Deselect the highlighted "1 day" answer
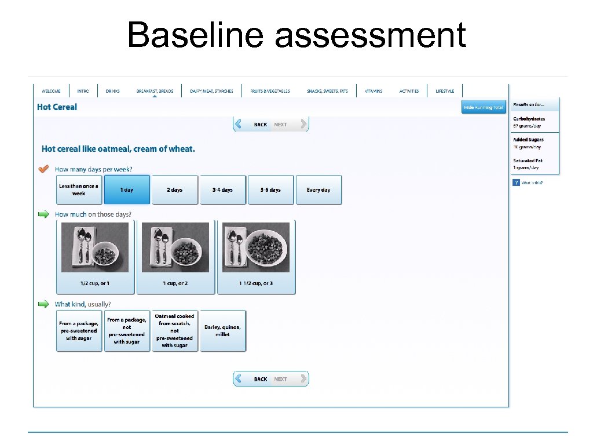This screenshot has width=593, height=445. tap(127, 189)
